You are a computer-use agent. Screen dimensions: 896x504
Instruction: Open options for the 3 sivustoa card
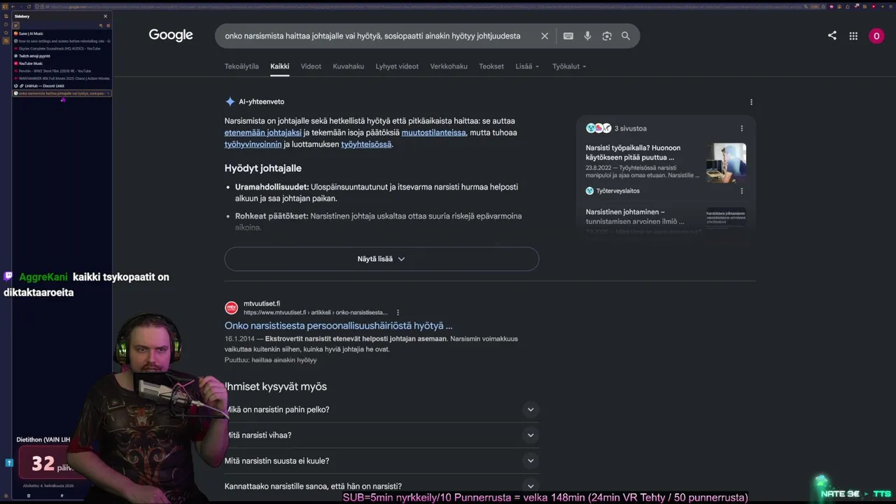pyautogui.click(x=742, y=128)
